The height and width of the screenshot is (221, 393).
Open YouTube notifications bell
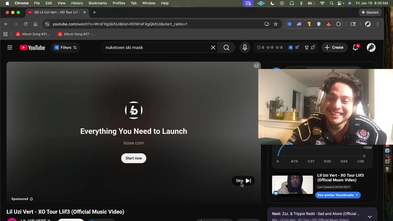356,48
